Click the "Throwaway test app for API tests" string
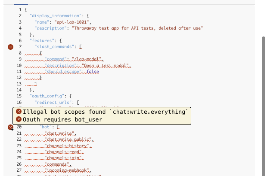 coord(137,28)
